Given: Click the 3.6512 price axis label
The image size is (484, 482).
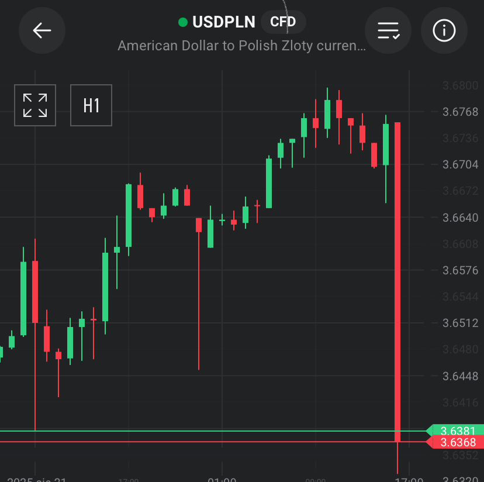Looking at the screenshot, I should (x=461, y=323).
